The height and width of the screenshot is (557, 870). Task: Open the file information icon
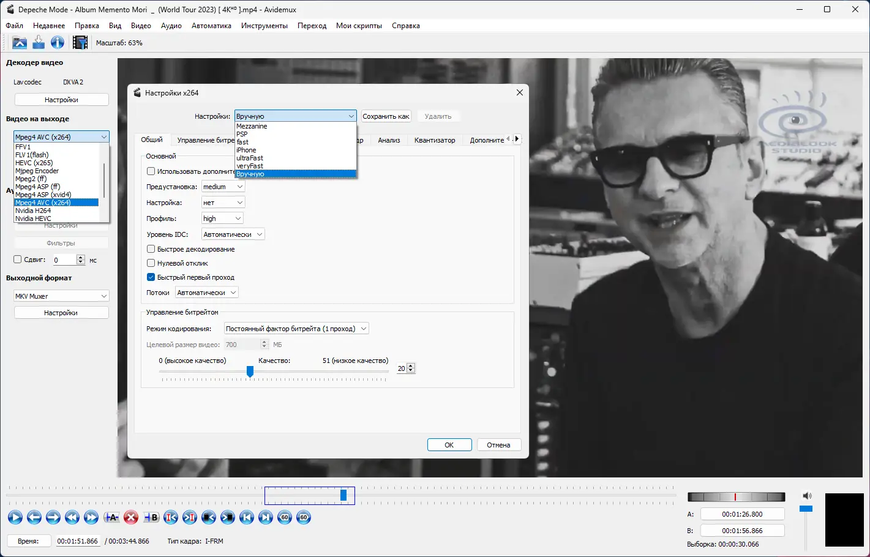coord(58,43)
